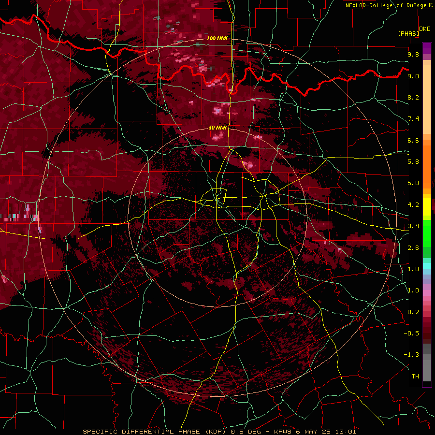435x435 pixels.
Task: Pick the bright green color band near 3.4
Action: point(427,233)
